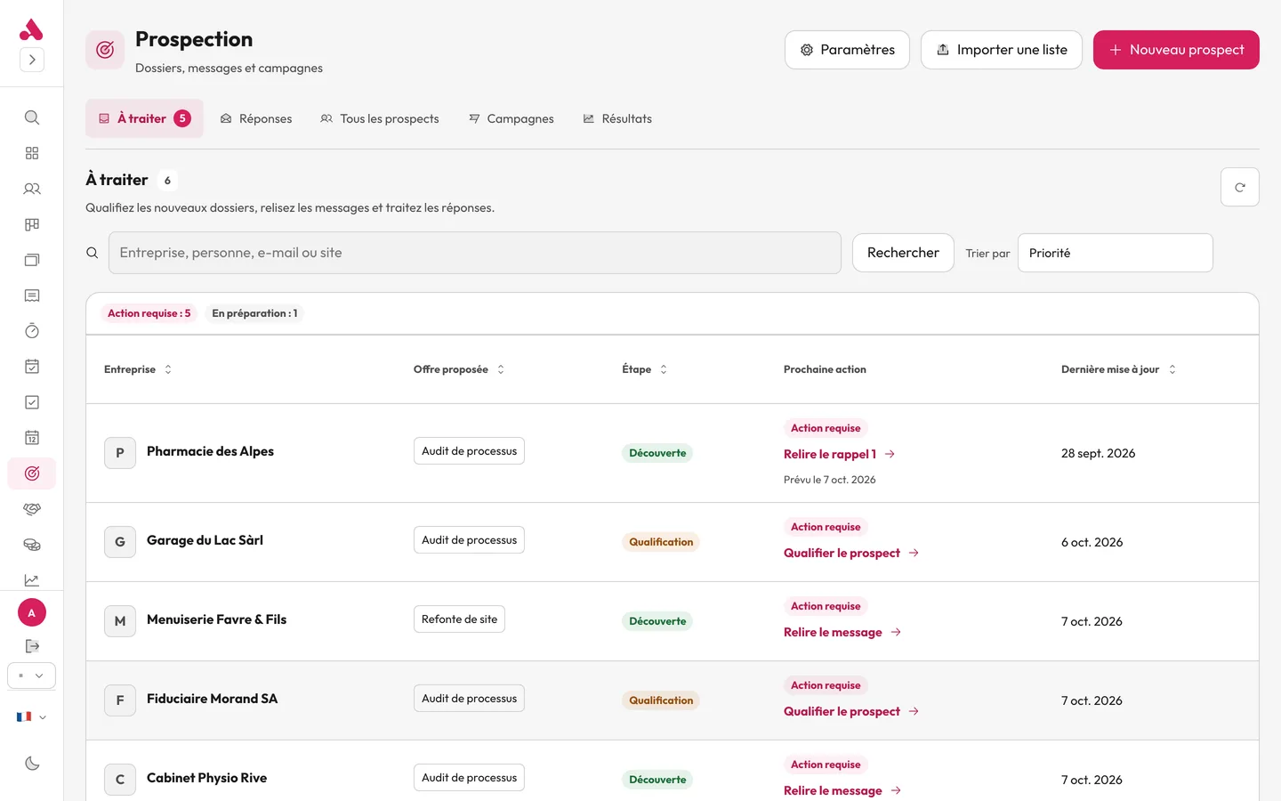Open the handshake icon in the sidebar

[x=32, y=509]
